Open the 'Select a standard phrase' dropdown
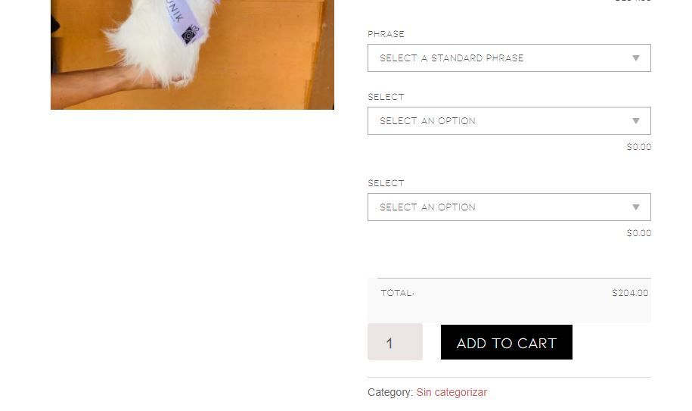Image resolution: width=692 pixels, height=411 pixels. pos(509,58)
